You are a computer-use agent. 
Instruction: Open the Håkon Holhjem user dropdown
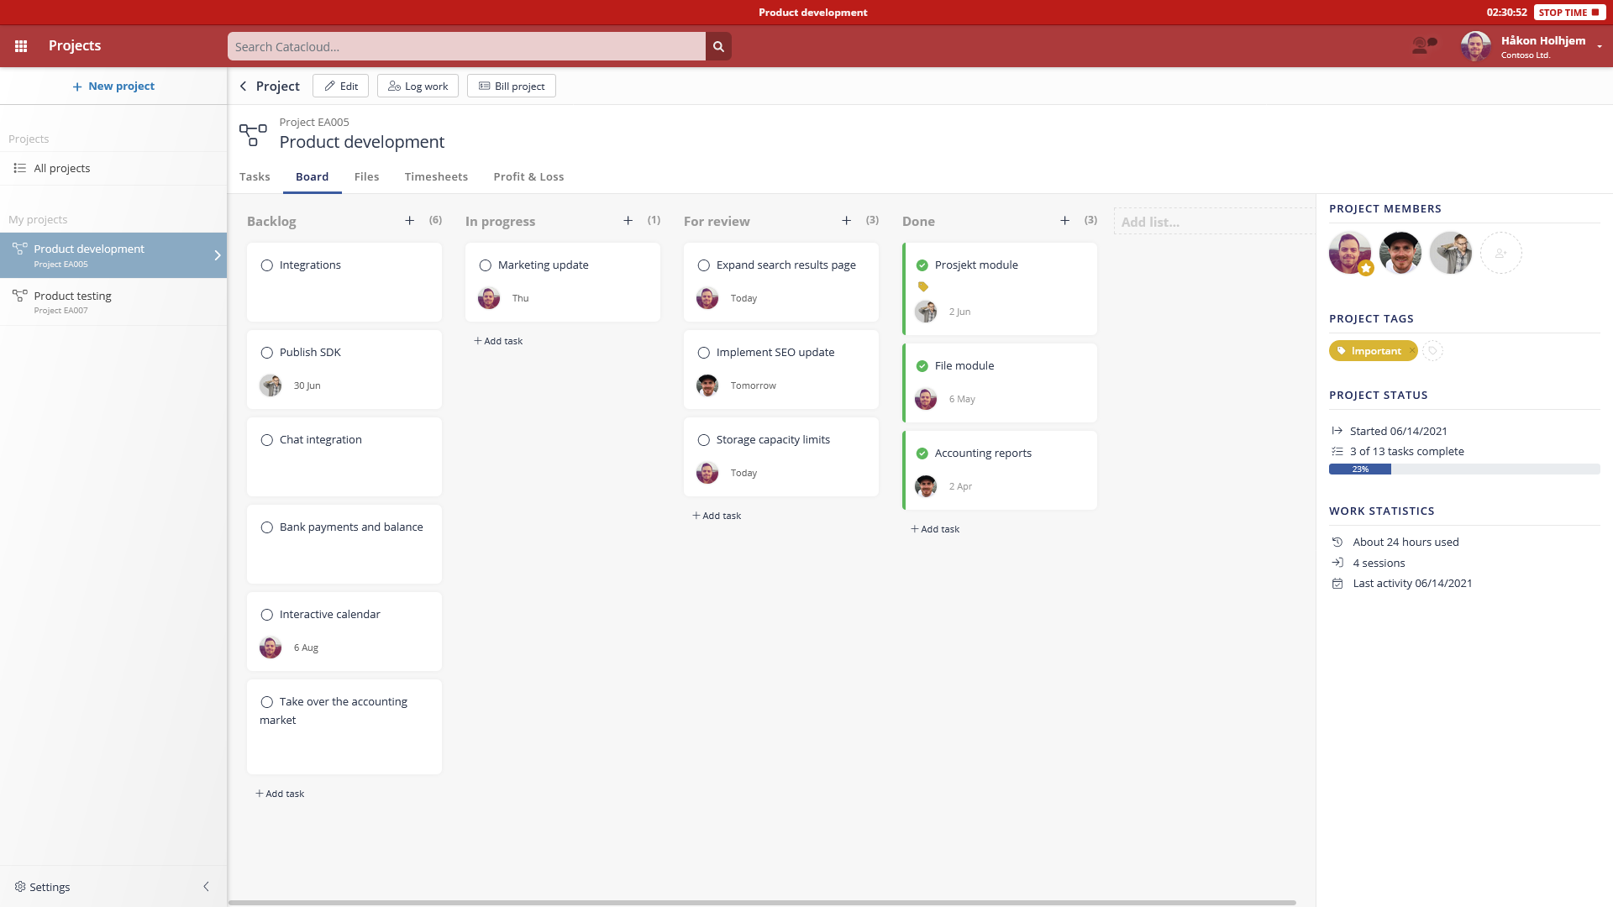(x=1599, y=47)
